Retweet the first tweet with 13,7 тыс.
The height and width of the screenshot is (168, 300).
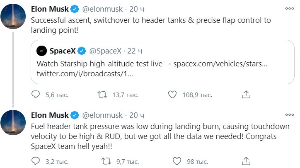click(x=102, y=95)
